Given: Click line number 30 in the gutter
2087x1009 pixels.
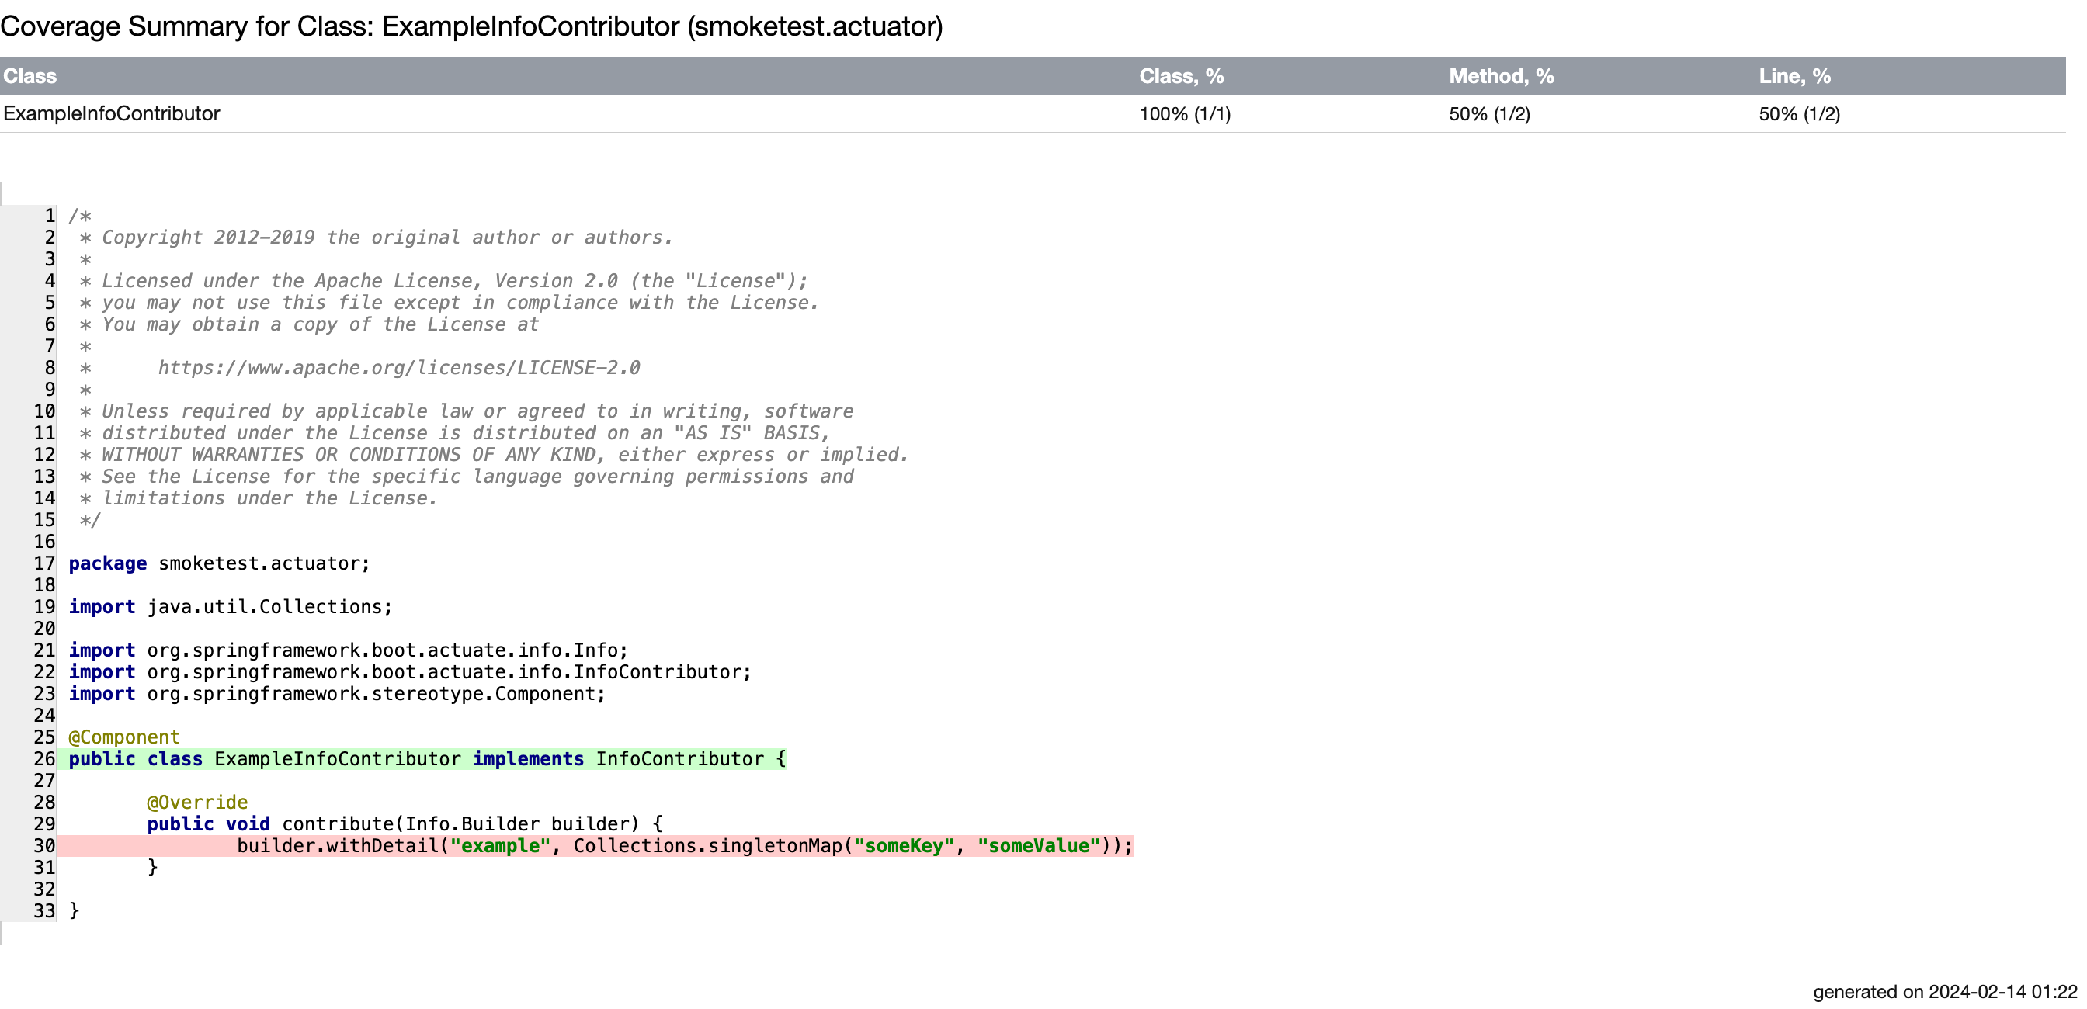Looking at the screenshot, I should pyautogui.click(x=44, y=845).
